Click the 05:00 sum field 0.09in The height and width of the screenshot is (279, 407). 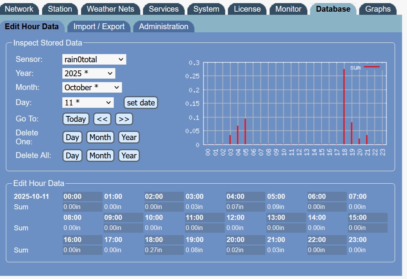click(x=285, y=207)
